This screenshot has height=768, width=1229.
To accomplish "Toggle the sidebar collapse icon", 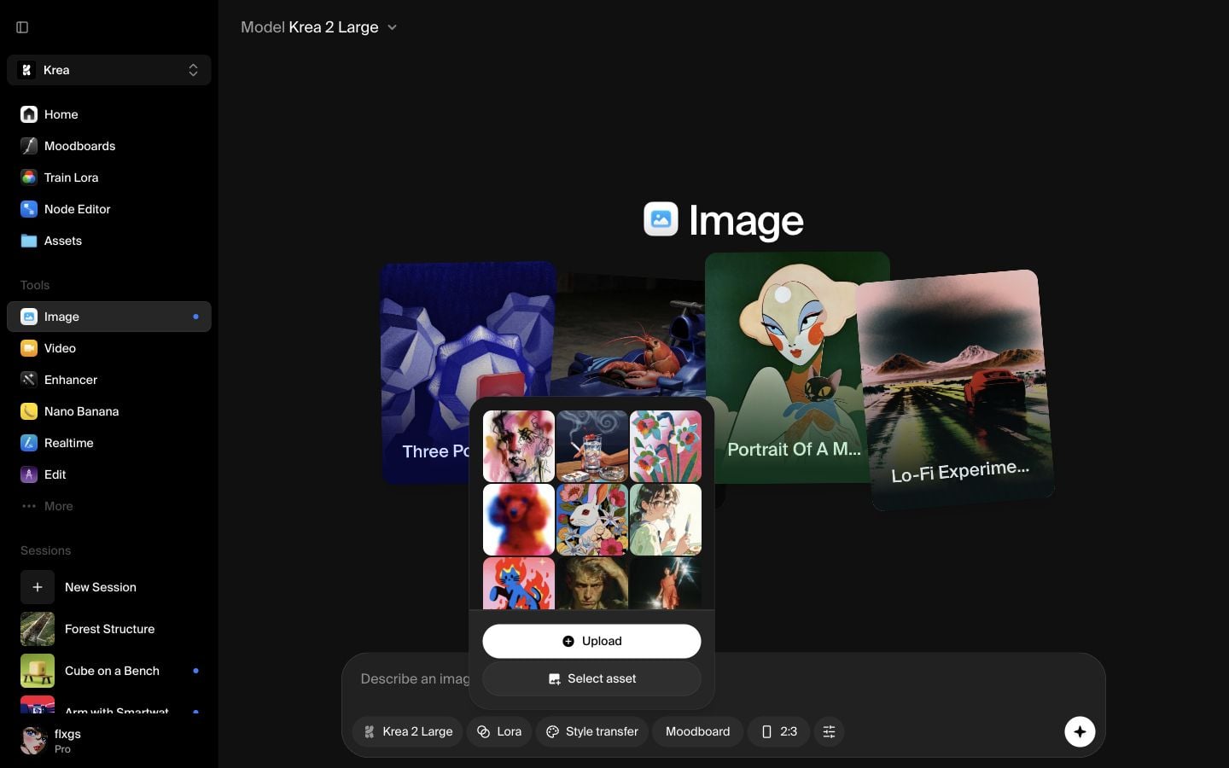I will [23, 27].
